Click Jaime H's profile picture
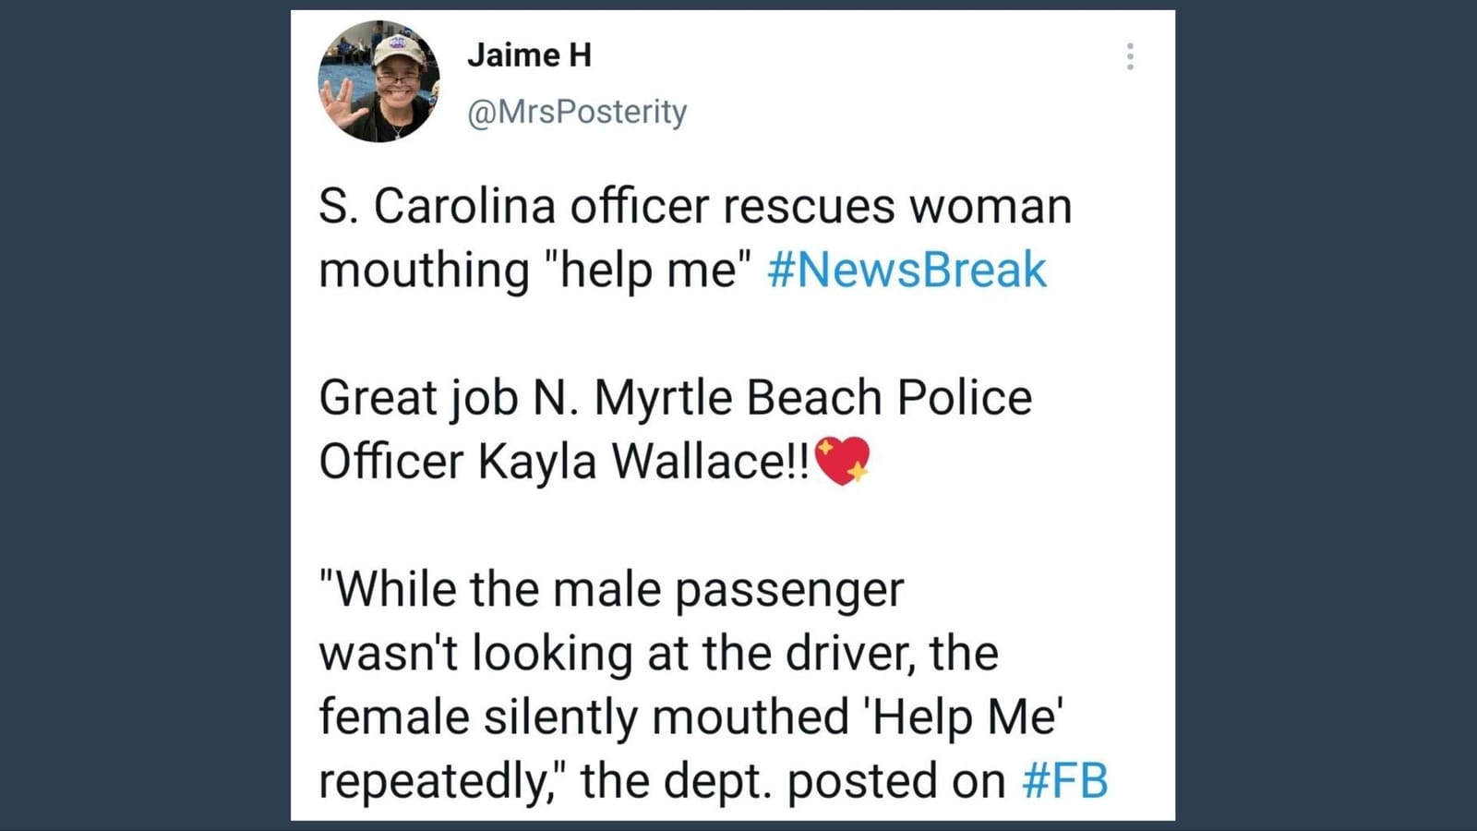Viewport: 1477px width, 831px height. tap(380, 78)
